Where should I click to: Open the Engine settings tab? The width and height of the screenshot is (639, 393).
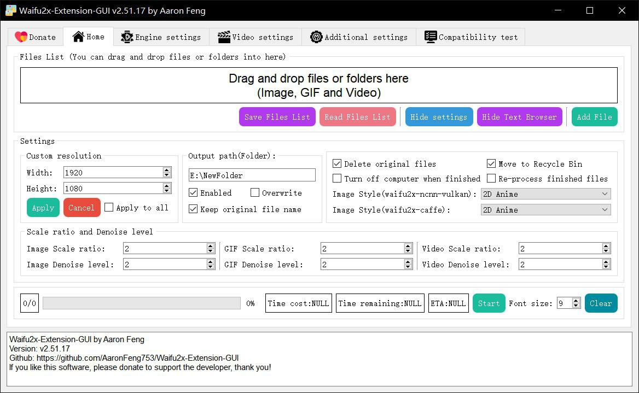(x=161, y=37)
